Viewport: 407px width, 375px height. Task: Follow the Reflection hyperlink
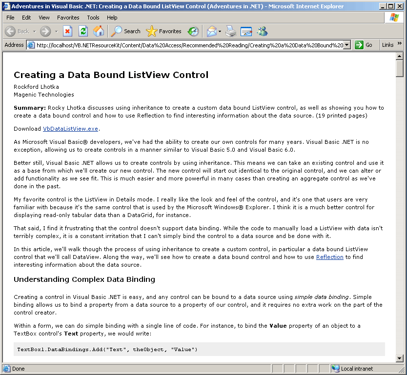pos(329,257)
